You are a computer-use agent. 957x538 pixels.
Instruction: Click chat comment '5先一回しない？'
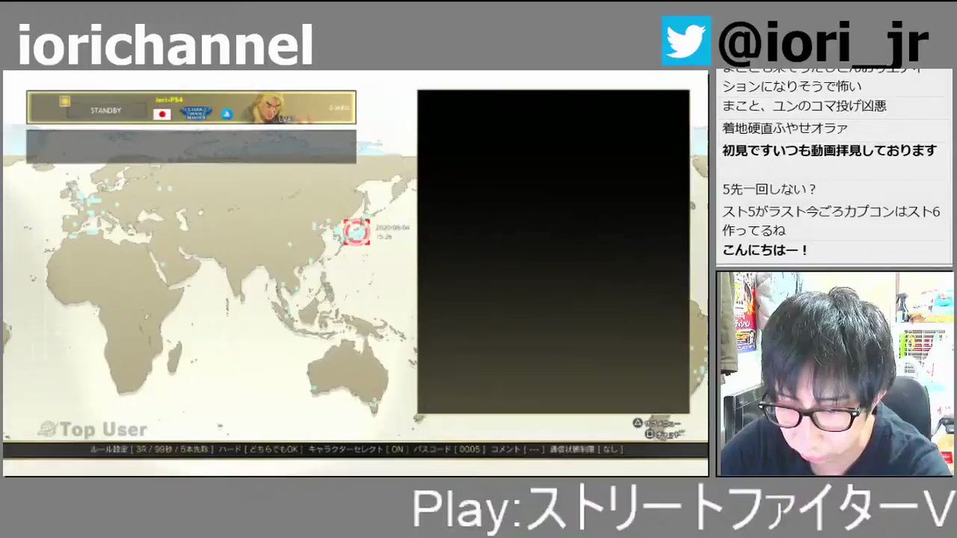click(x=769, y=190)
